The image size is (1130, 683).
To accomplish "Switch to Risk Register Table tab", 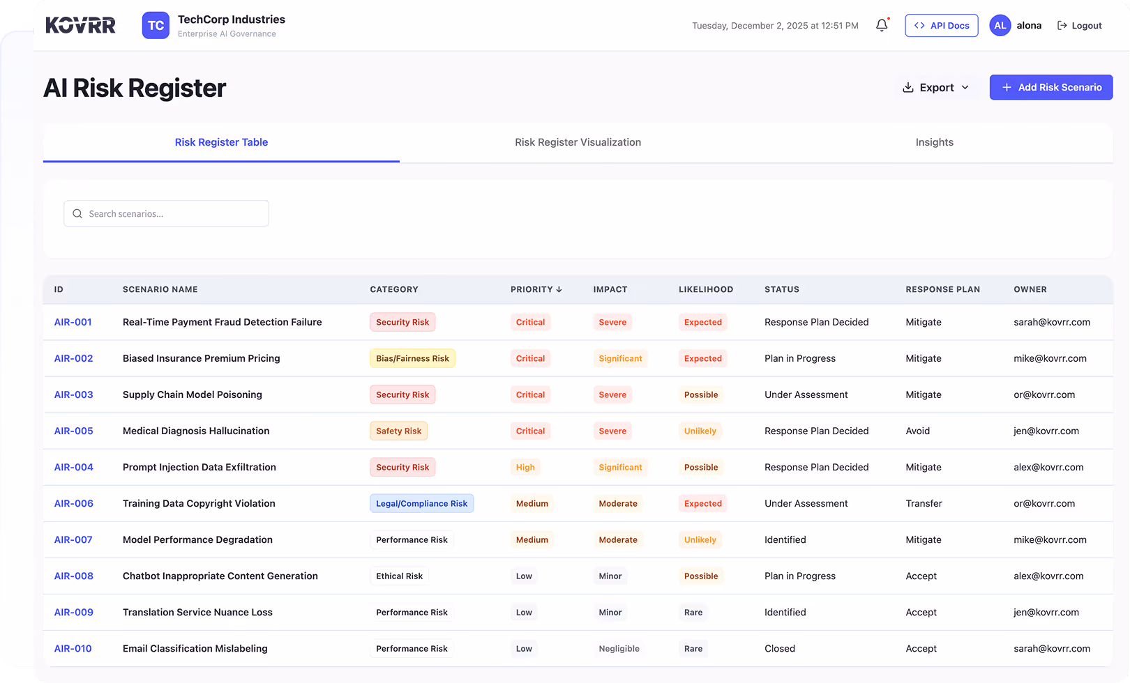I will click(x=221, y=142).
